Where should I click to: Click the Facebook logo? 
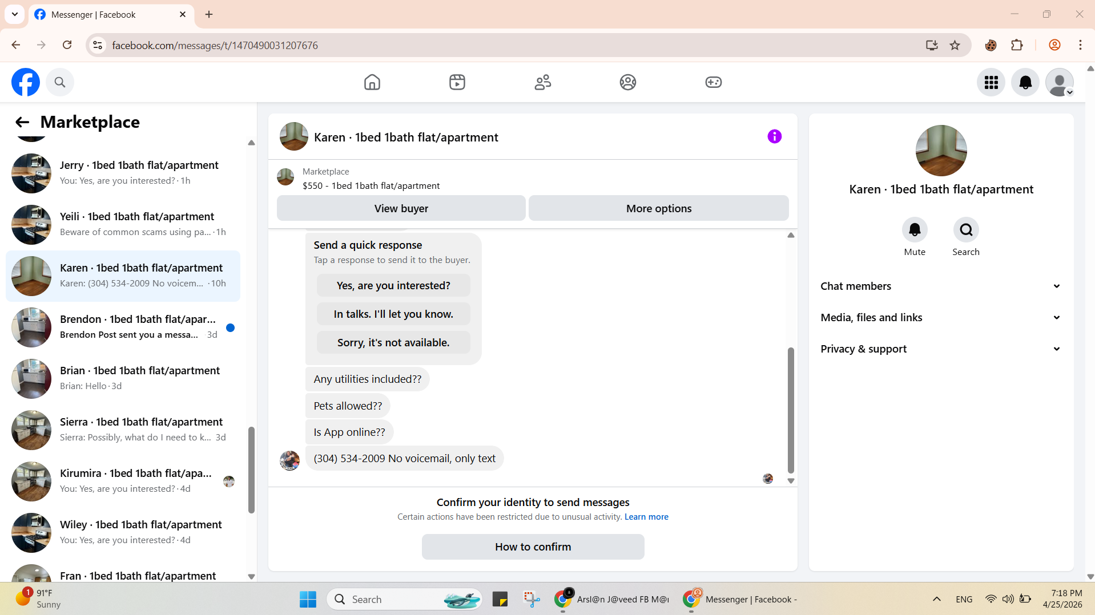point(26,82)
